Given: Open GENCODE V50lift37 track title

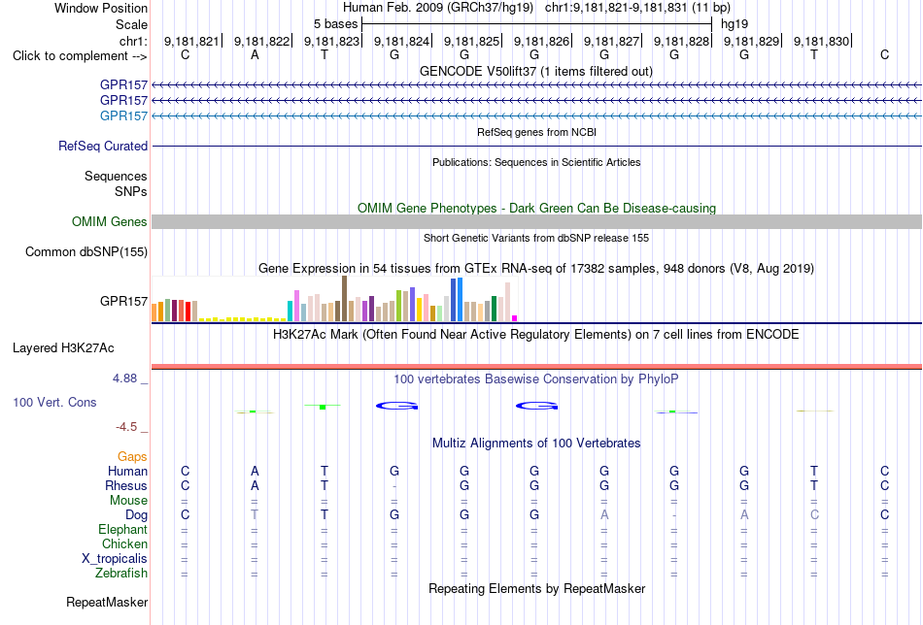Looking at the screenshot, I should pyautogui.click(x=536, y=71).
